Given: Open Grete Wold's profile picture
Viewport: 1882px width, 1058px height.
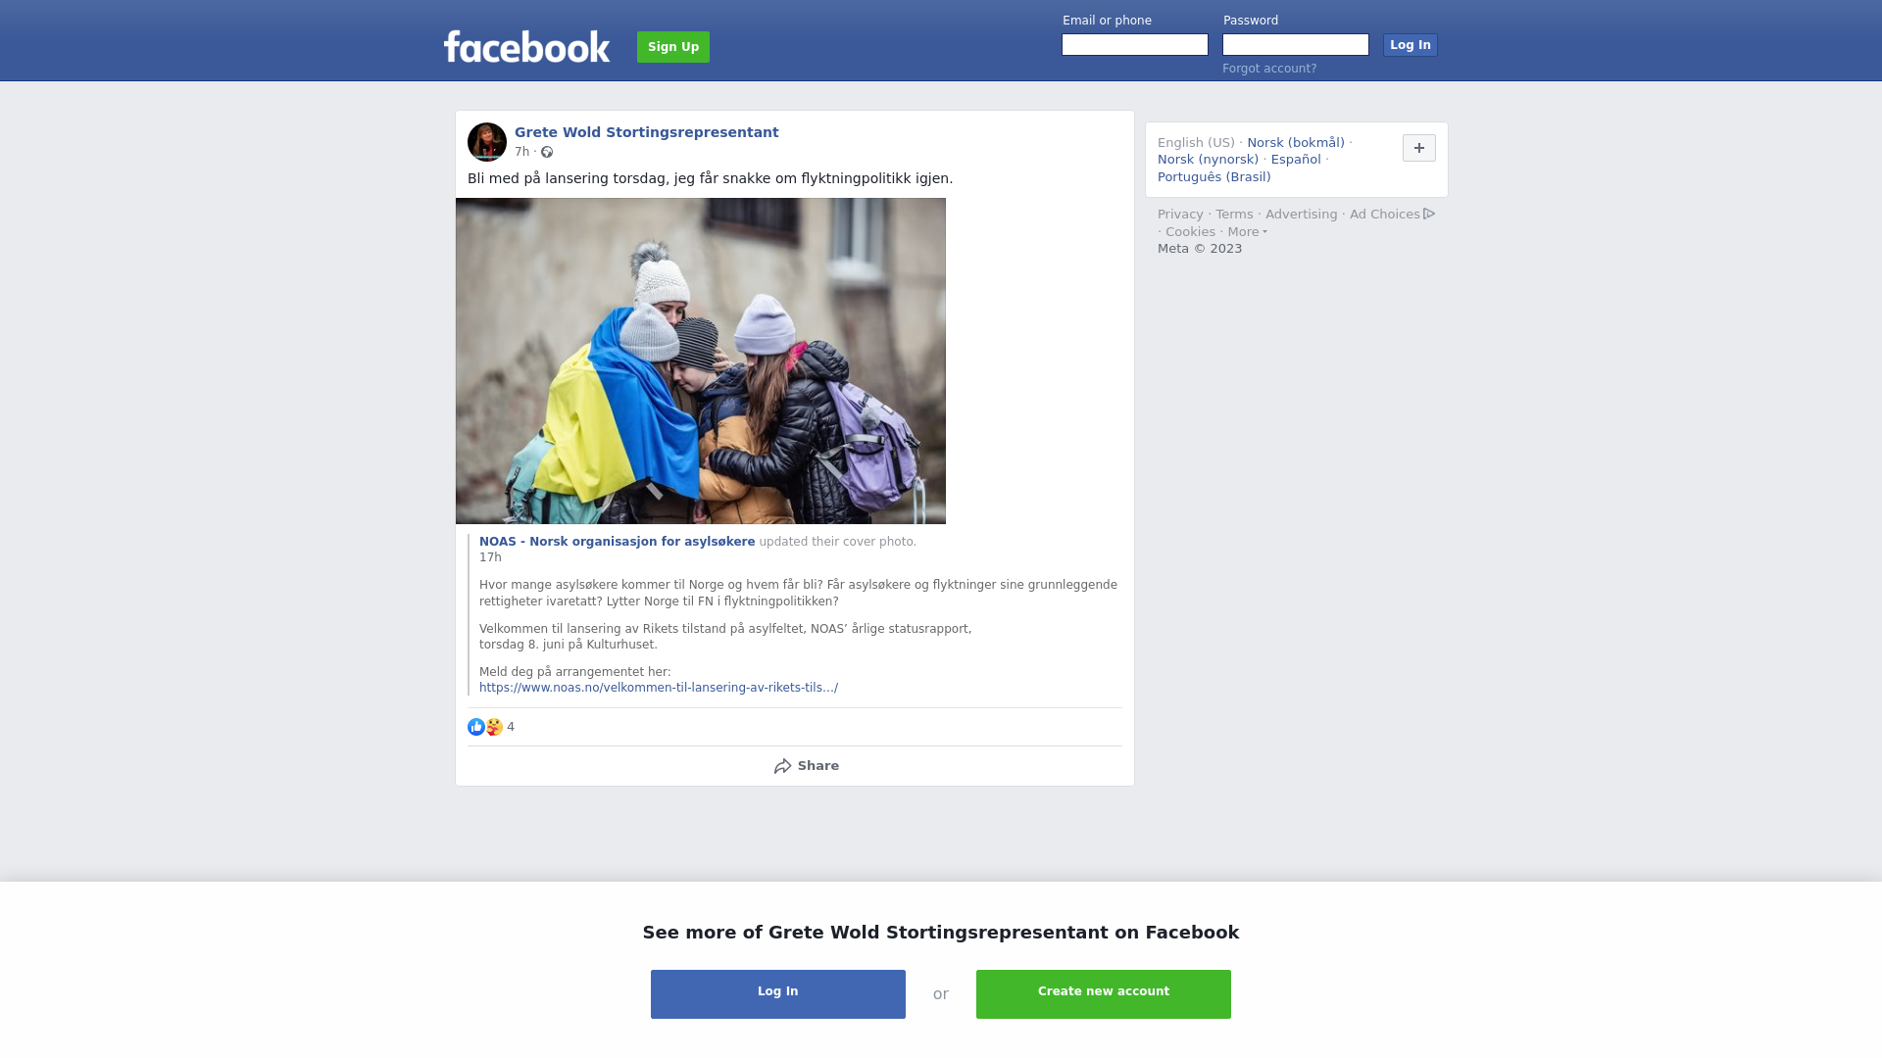Looking at the screenshot, I should tap(487, 142).
